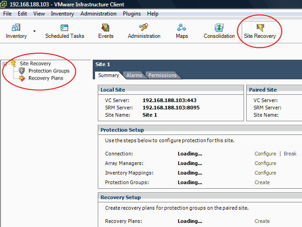Click Configure link for Connection
The image size is (302, 227).
(x=265, y=154)
